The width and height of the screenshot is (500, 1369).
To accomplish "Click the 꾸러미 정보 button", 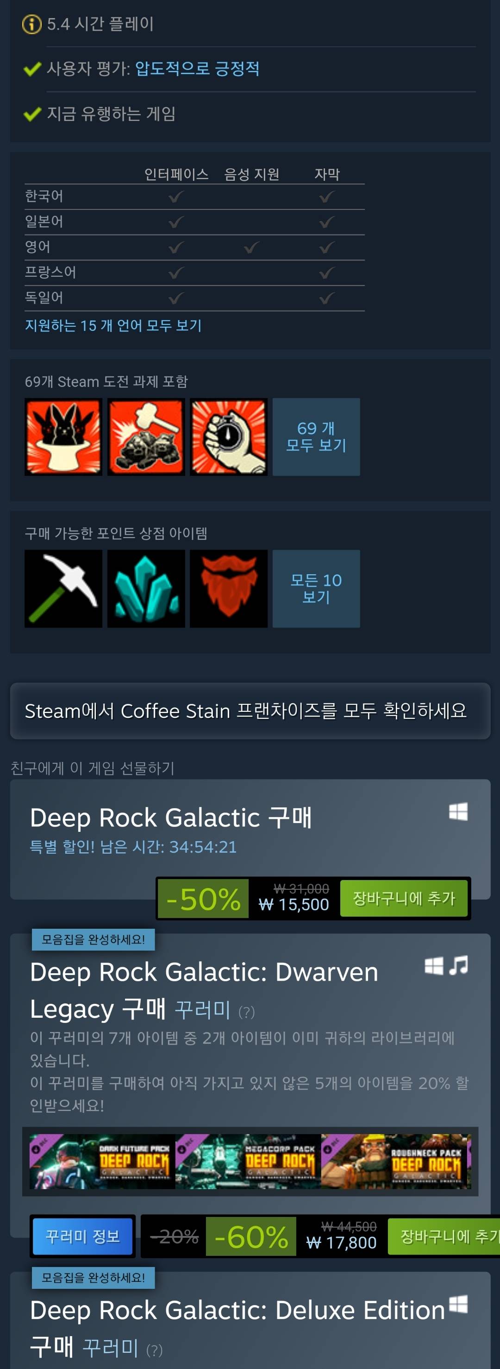I will pyautogui.click(x=82, y=1236).
